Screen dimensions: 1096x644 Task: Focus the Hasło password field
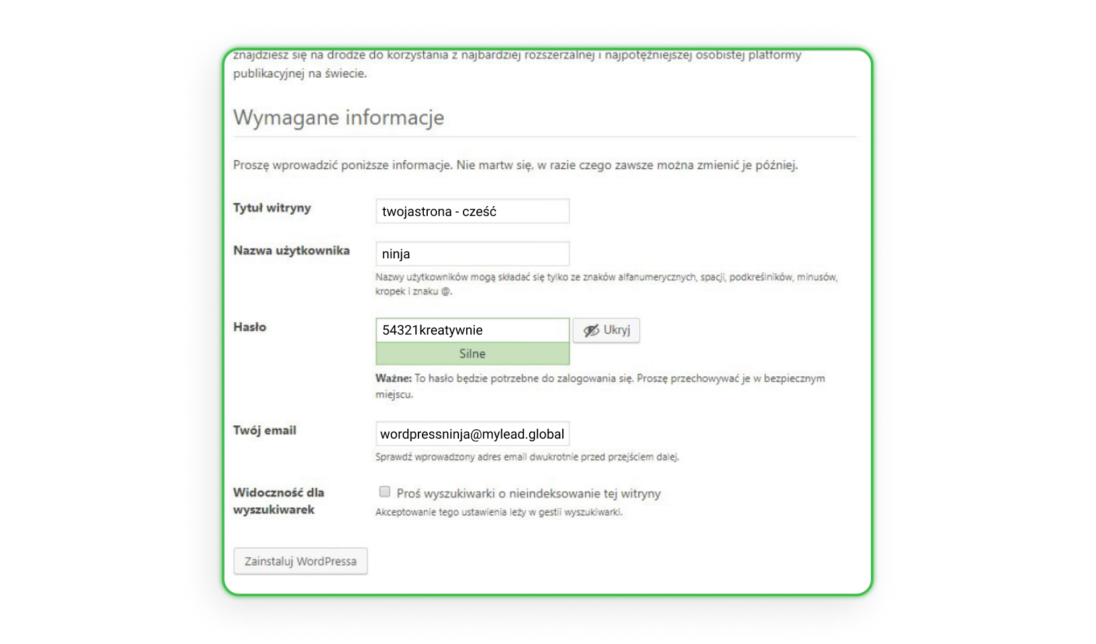point(472,330)
